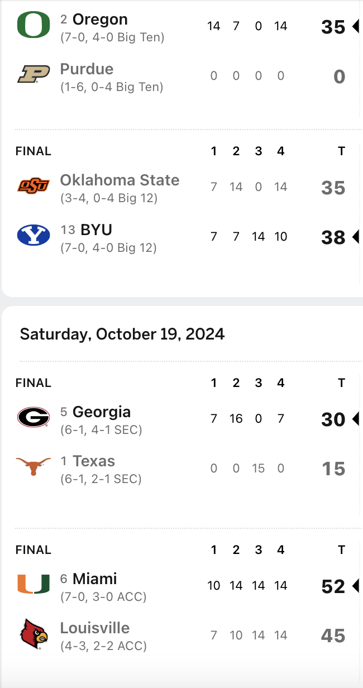363x688 pixels.
Task: Open the Texas team name link
Action: [94, 461]
